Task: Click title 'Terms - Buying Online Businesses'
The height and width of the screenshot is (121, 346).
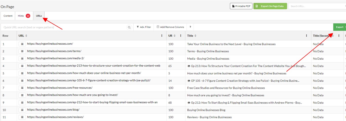Action: coord(208,51)
